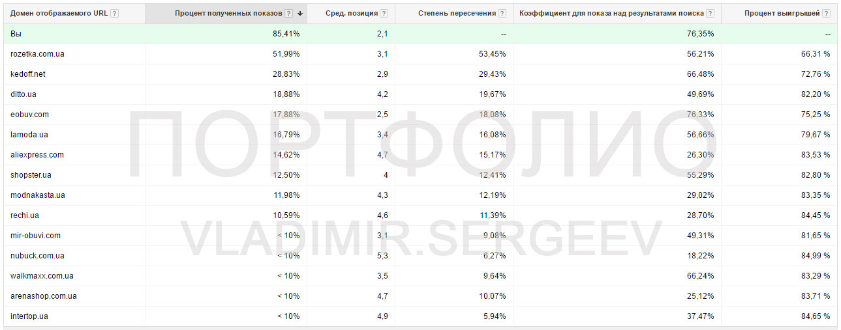
Task: Sort by "Степень пересечения" column title
Action: pyautogui.click(x=457, y=14)
